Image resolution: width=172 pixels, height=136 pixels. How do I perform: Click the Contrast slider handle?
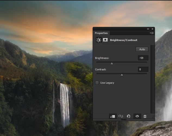[122, 75]
